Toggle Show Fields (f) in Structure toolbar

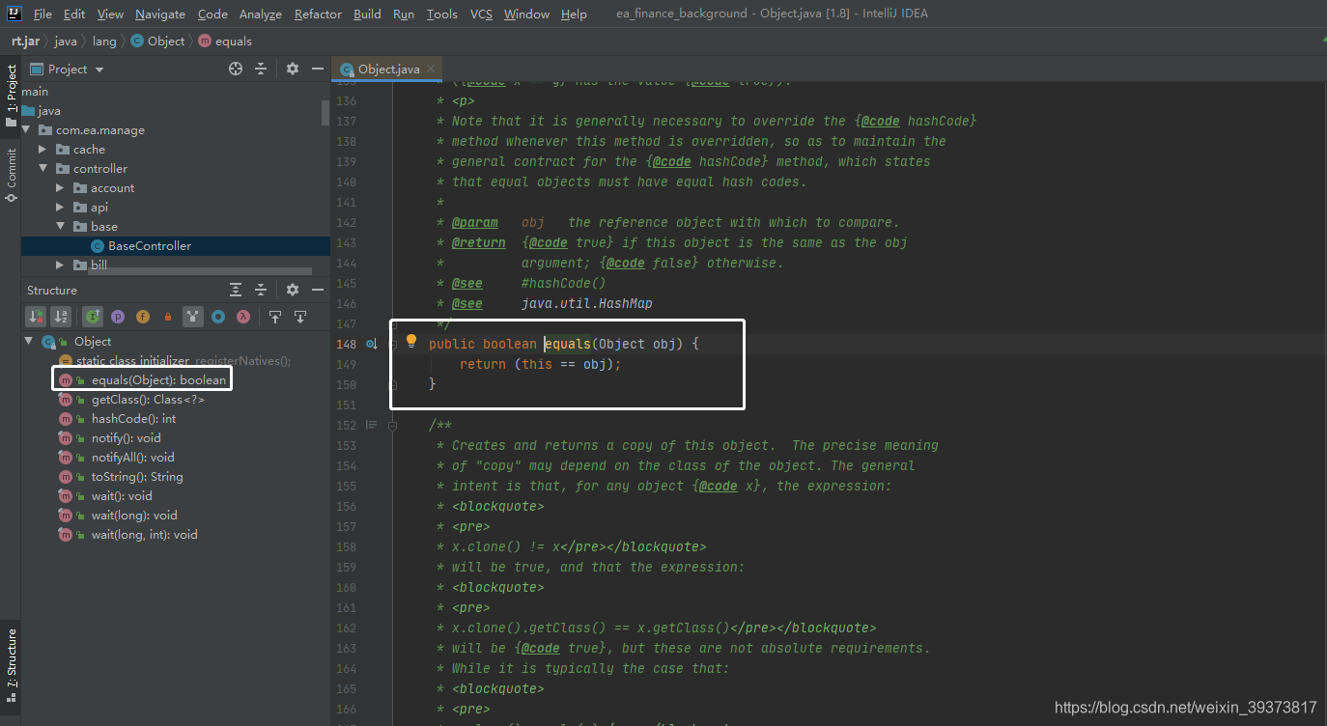[x=143, y=316]
